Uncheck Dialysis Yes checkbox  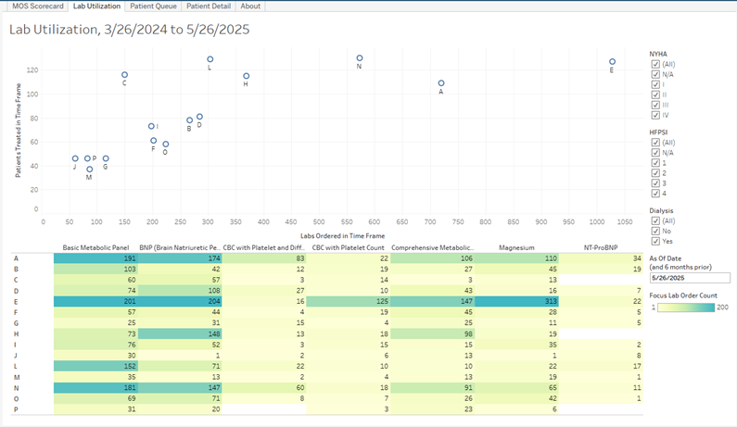click(x=655, y=242)
